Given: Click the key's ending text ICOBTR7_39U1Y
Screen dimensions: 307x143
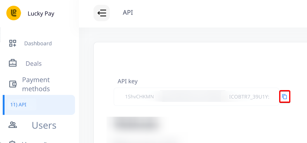Looking at the screenshot, I should (x=249, y=97).
